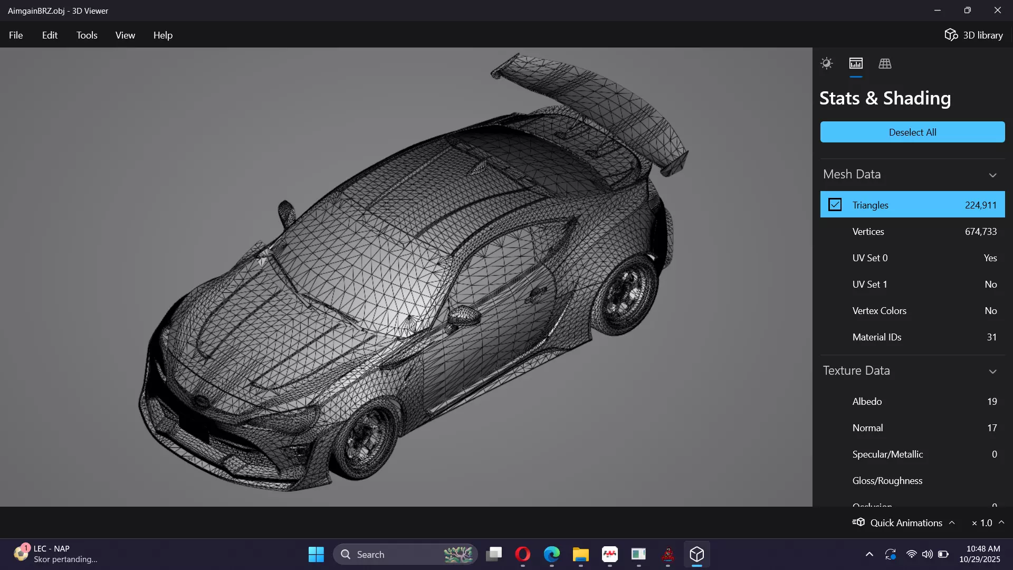
Task: Open Task View from taskbar
Action: point(494,554)
